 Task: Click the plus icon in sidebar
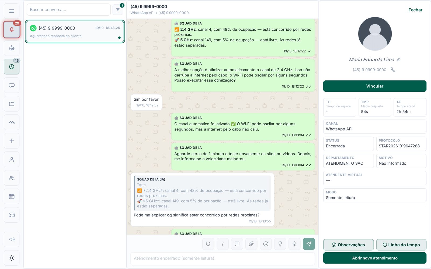coord(12,141)
